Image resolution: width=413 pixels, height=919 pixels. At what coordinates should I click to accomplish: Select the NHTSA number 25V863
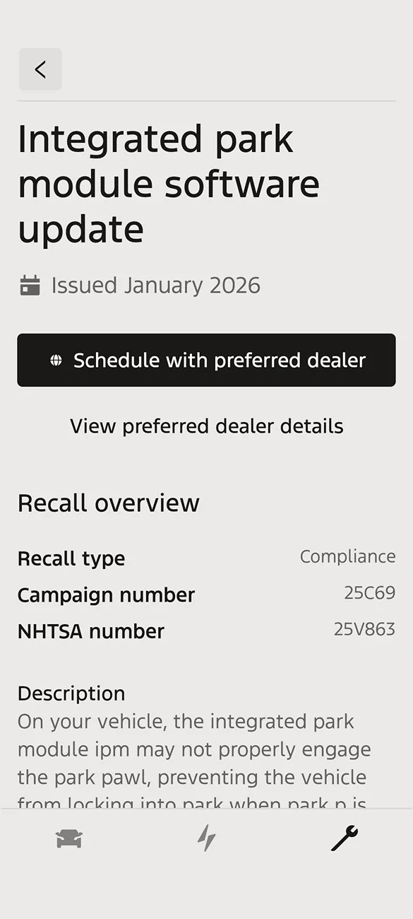click(364, 629)
